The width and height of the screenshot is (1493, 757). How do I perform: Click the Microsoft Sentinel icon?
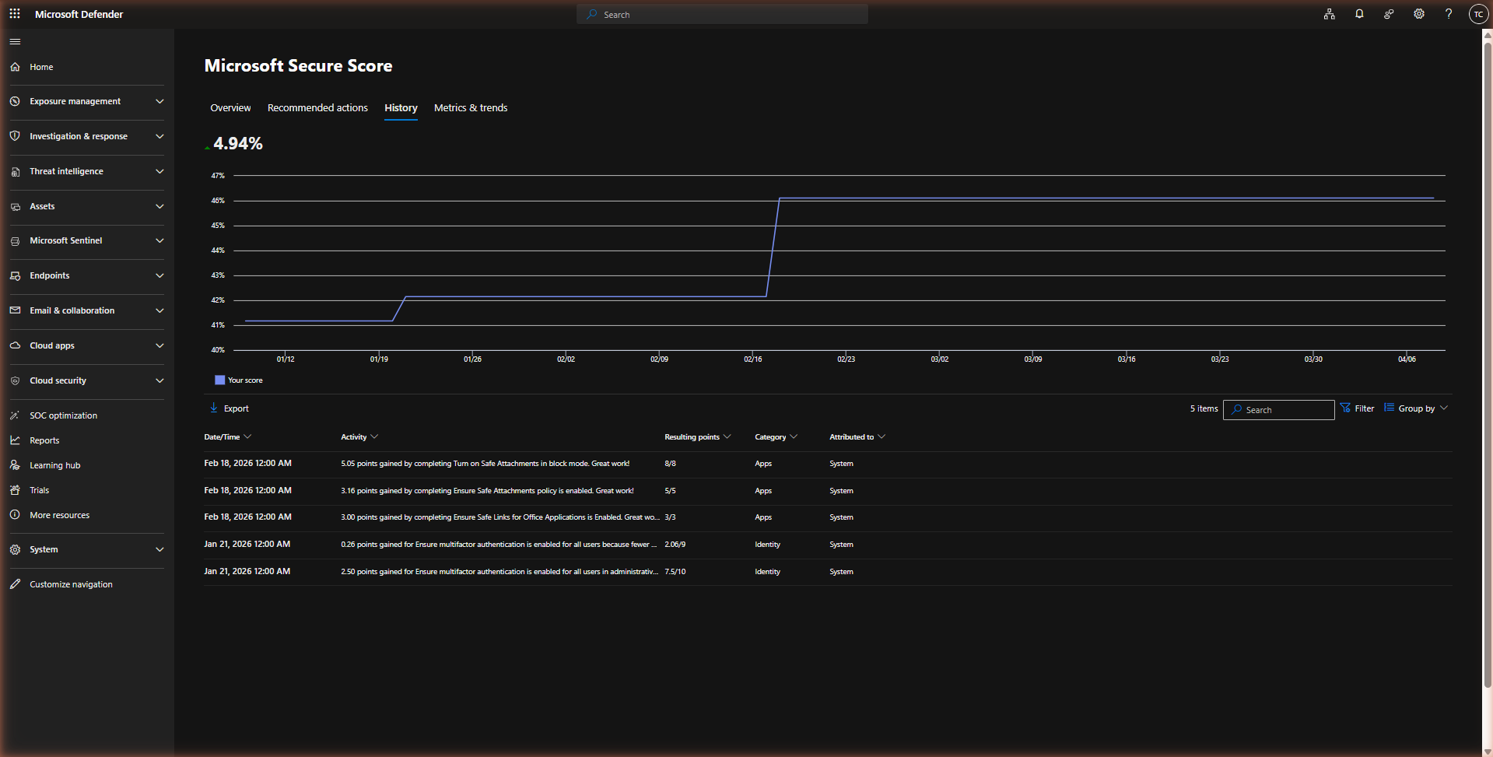(15, 241)
